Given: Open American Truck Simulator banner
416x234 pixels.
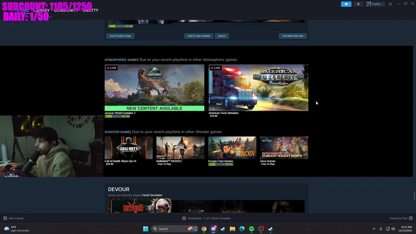Looking at the screenshot, I should 258,87.
